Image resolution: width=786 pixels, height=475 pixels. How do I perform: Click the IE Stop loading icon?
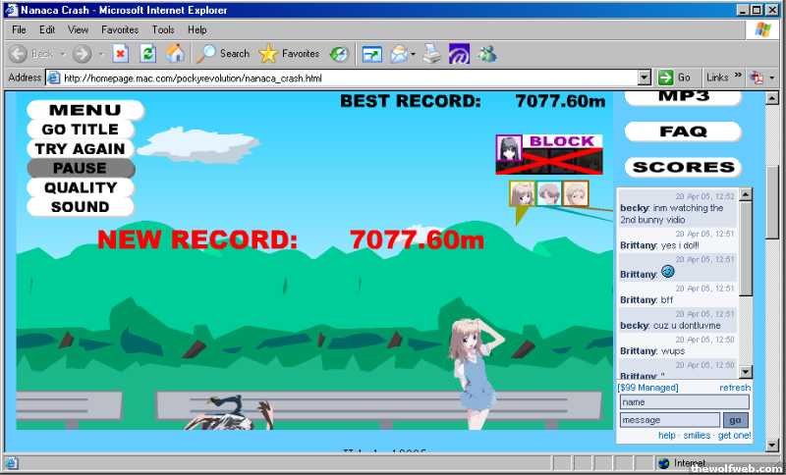point(121,54)
